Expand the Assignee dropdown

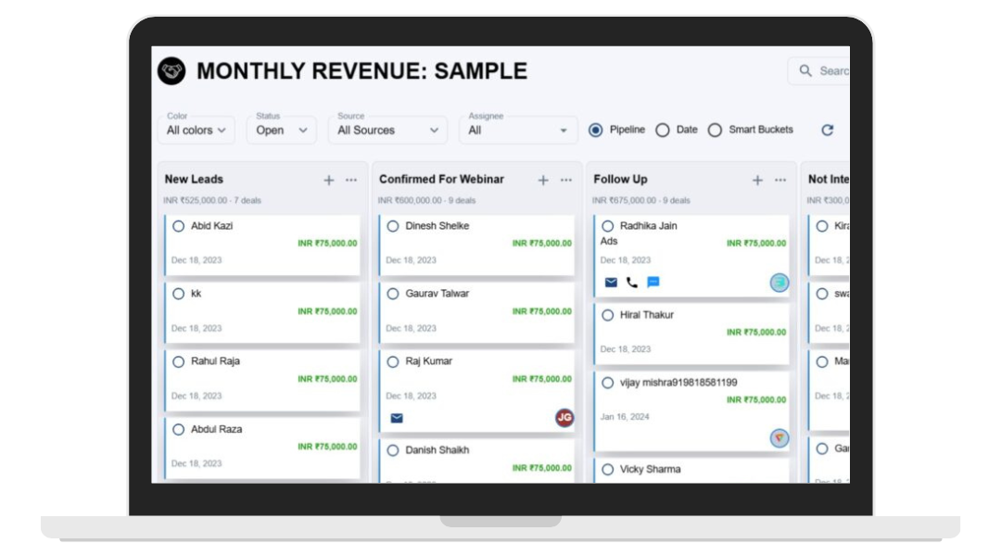click(517, 131)
